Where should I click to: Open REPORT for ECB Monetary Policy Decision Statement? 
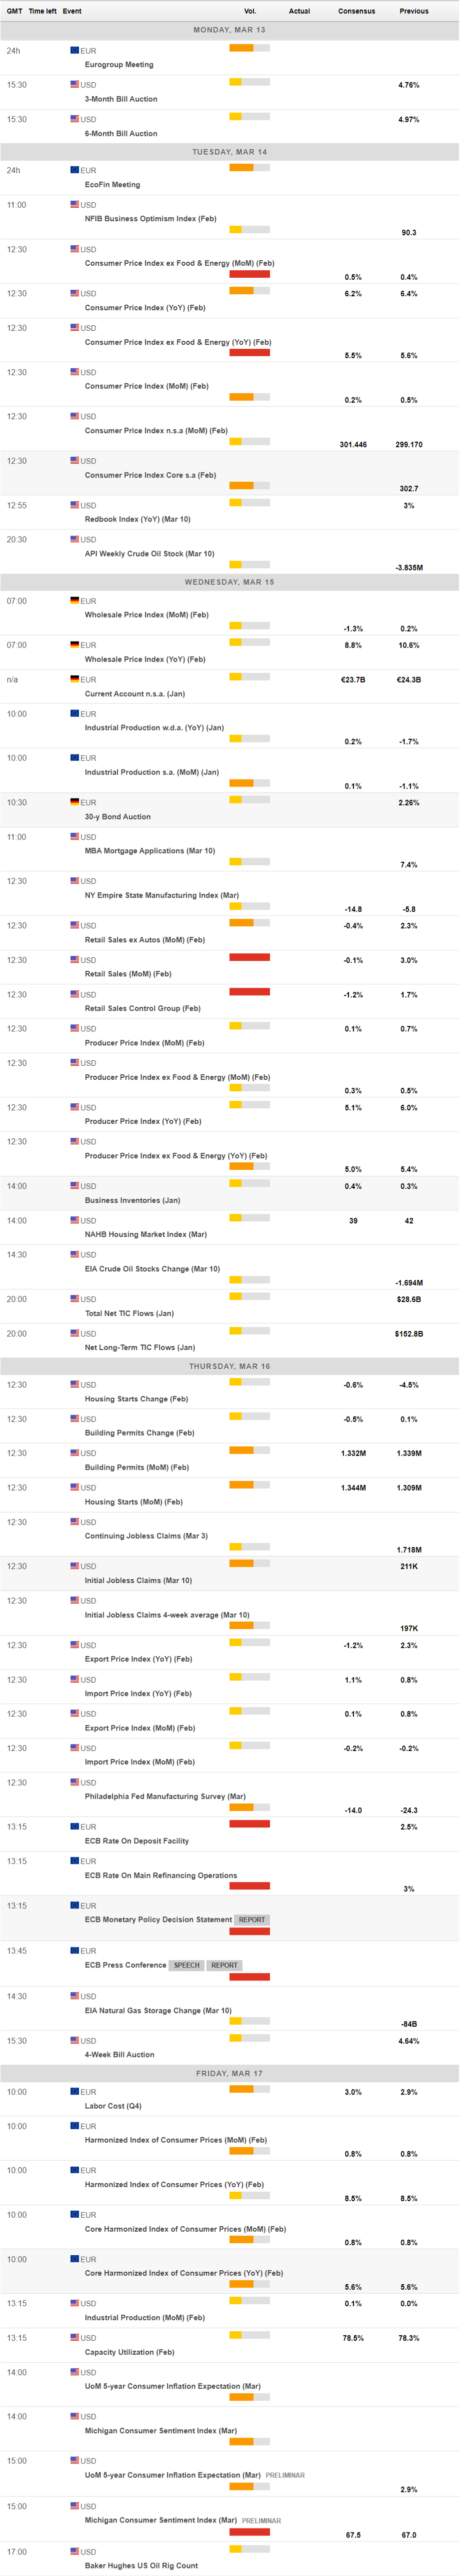252,1920
